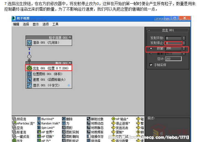This screenshot has height=142, width=197.
Task: Select the Random Walk operator icon
Action: click(x=39, y=123)
